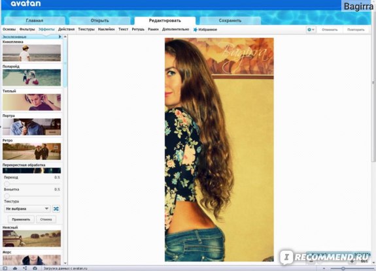Expand the Эксклюзивные category arrow

pyautogui.click(x=60, y=37)
